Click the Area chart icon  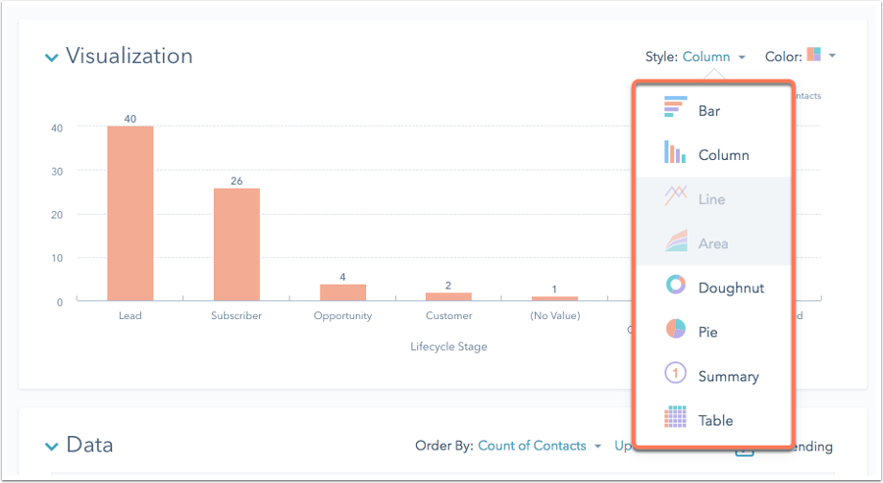675,241
